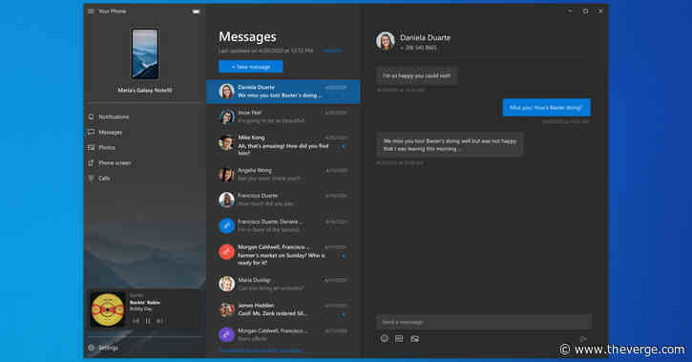Click the phone number under Daniela Duarte
Image resolution: width=692 pixels, height=362 pixels.
pyautogui.click(x=418, y=48)
